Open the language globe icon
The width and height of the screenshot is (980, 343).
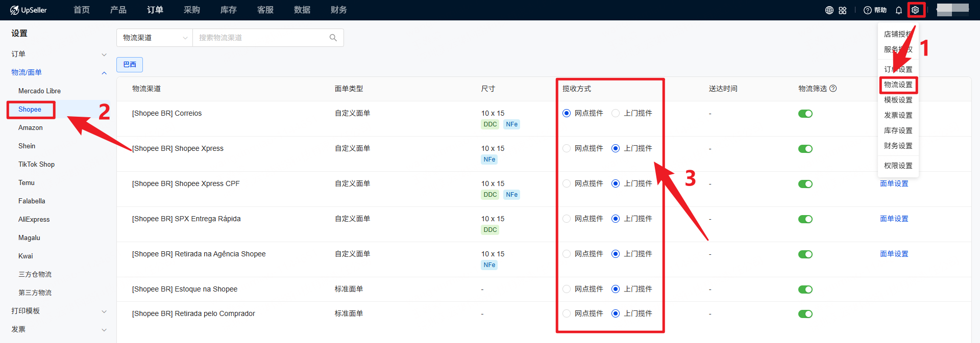pos(829,10)
